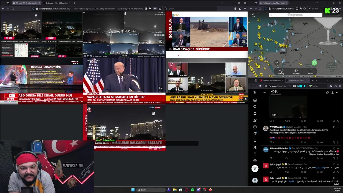Click the 90% zoom level indicator
This screenshot has width=343, height=193.
[155, 9]
